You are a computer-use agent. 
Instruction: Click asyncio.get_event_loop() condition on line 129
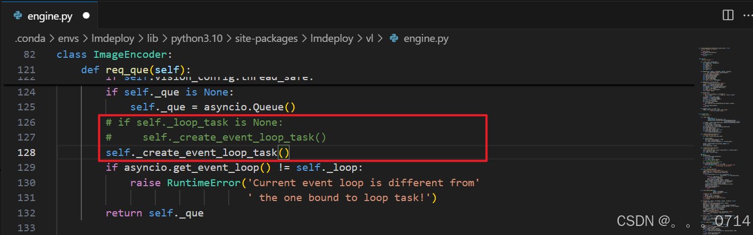pos(234,168)
